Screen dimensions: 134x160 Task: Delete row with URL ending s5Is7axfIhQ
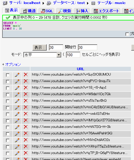coord(26,101)
